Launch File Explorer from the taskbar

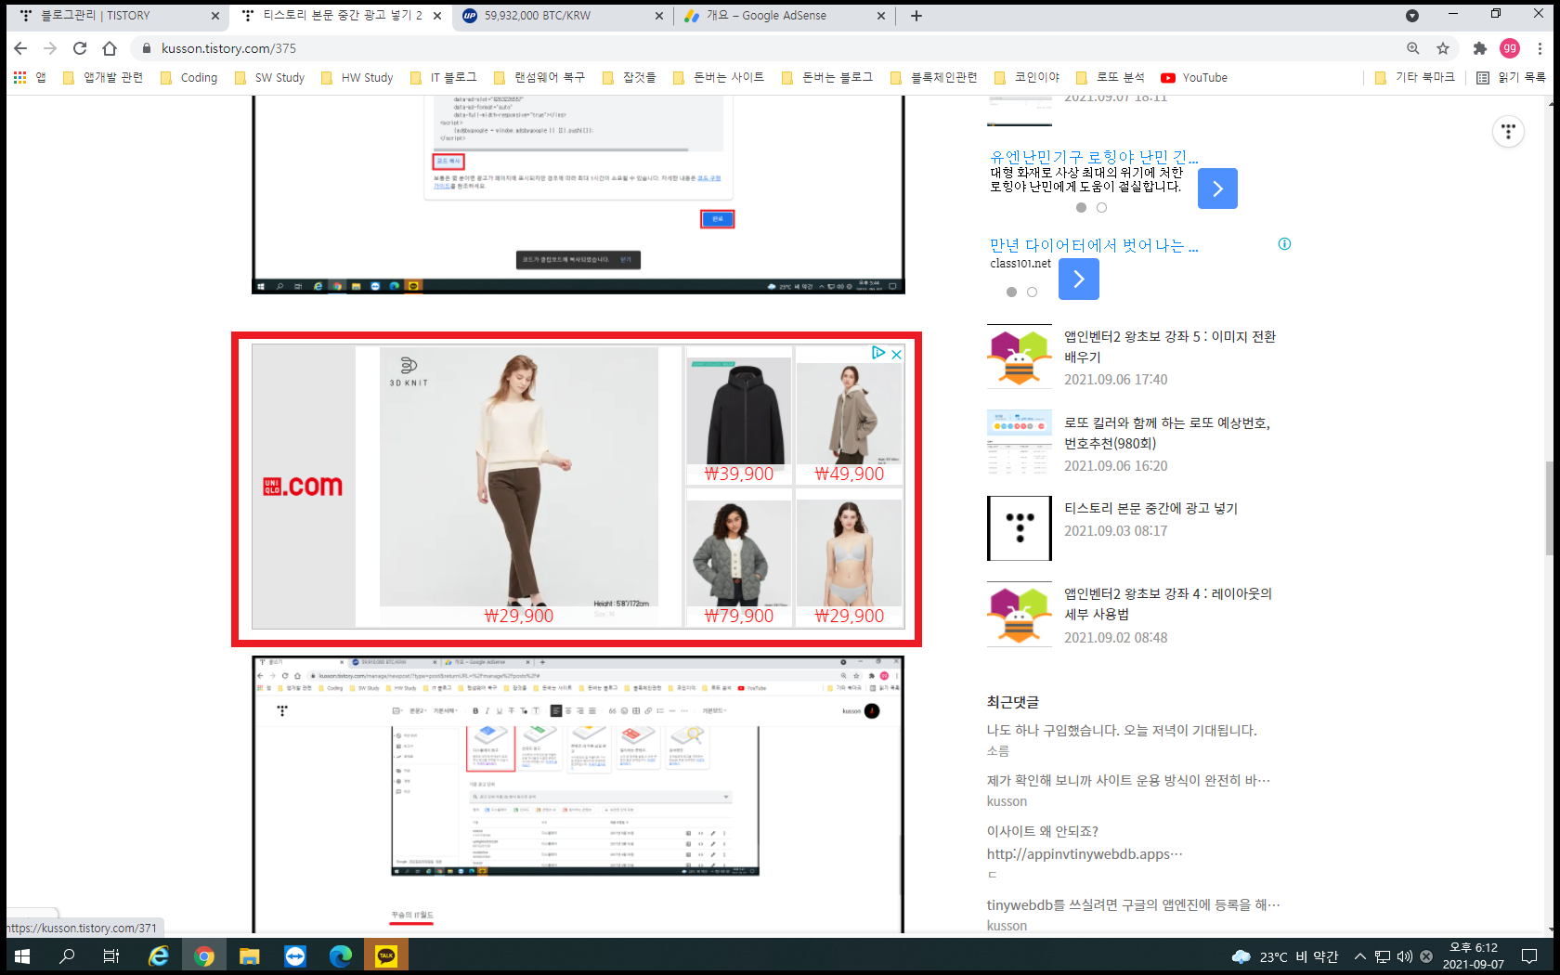pyautogui.click(x=249, y=955)
